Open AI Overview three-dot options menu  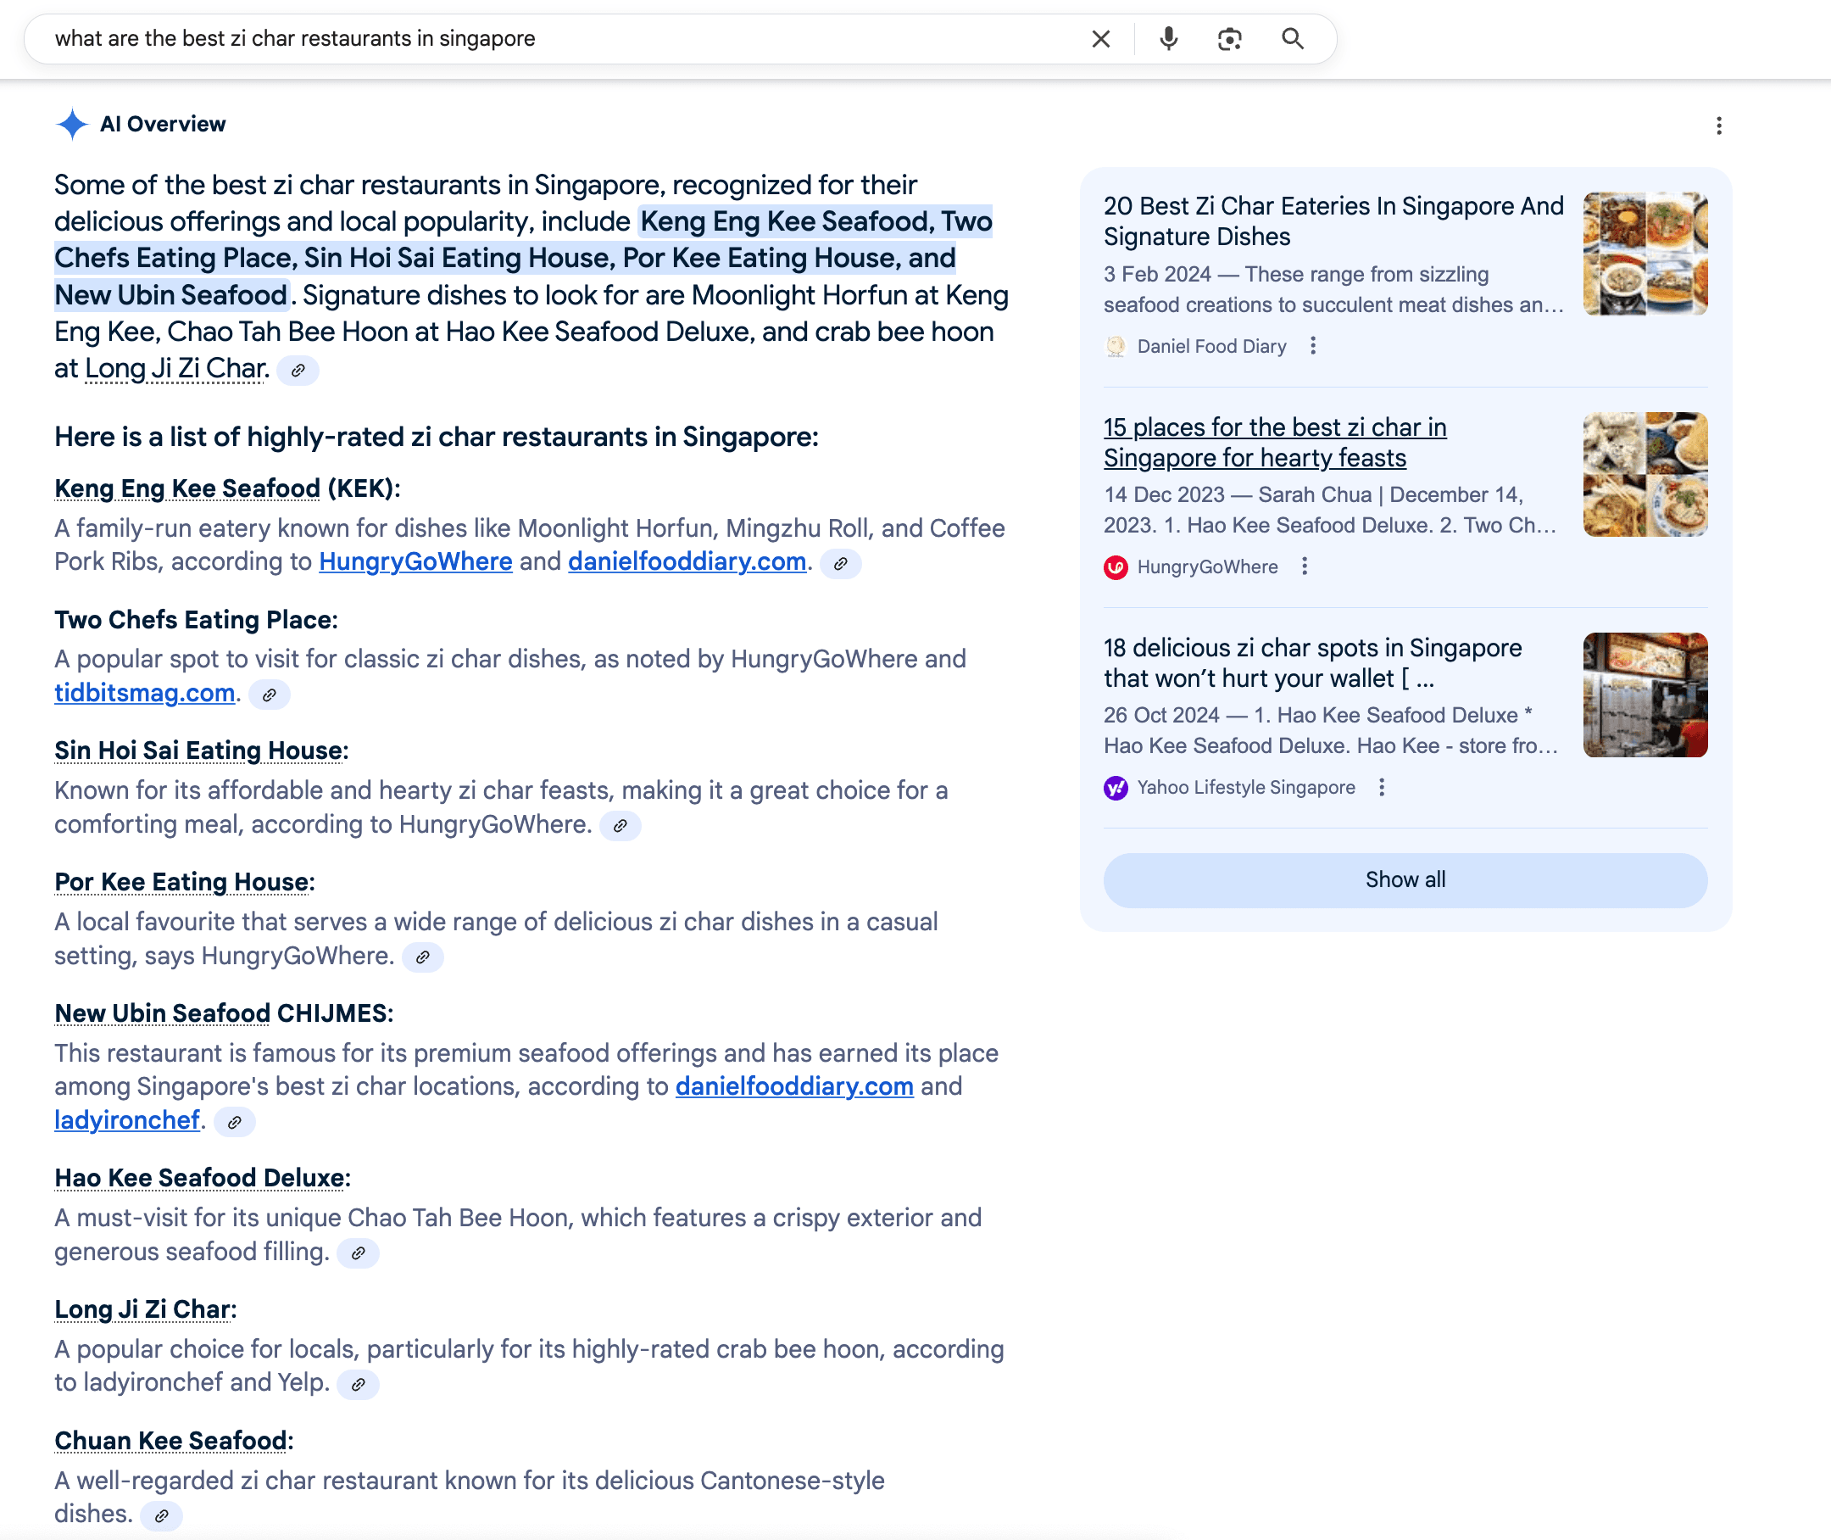pyautogui.click(x=1718, y=126)
